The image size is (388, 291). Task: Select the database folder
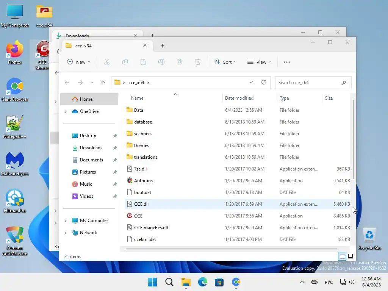[238, 122]
